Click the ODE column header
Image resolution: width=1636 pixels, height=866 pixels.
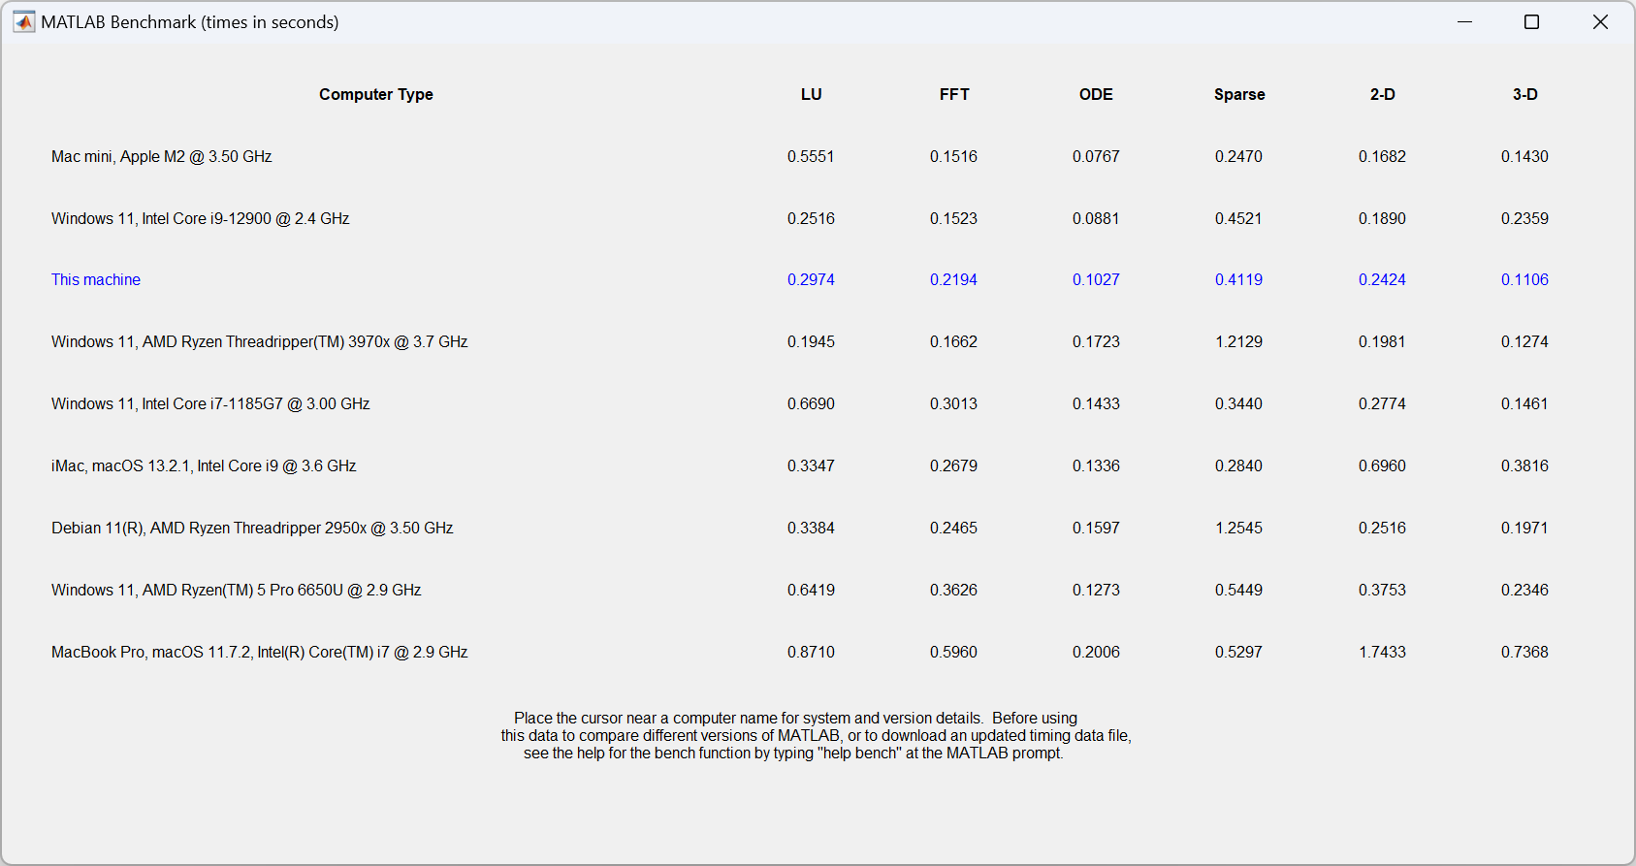pyautogui.click(x=1096, y=94)
